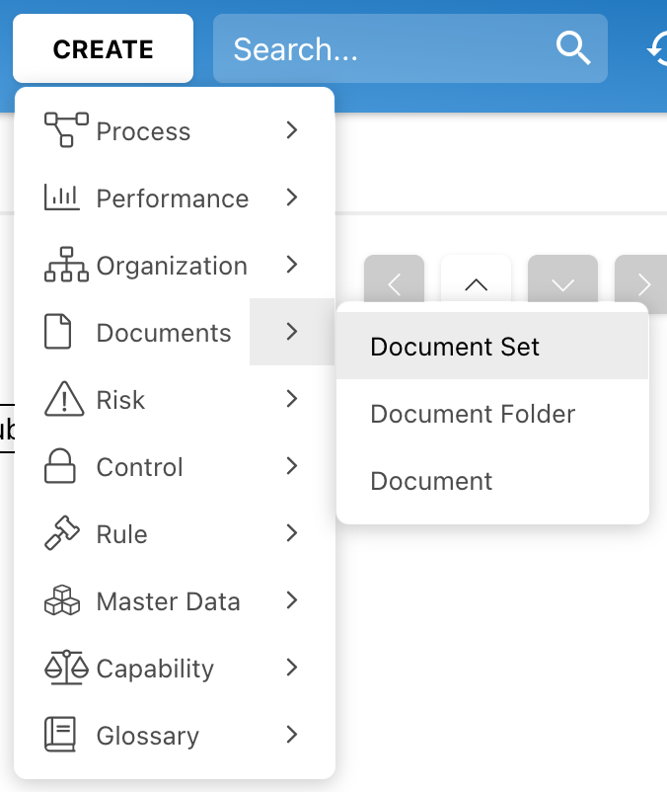Screen dimensions: 667x792
Task: Click the Capability balance scale icon
Action: point(66,669)
